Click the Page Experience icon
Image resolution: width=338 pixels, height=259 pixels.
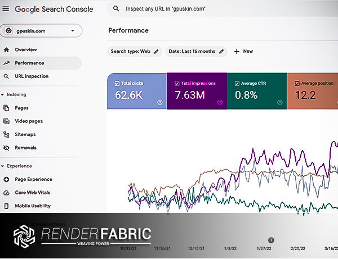[x=6, y=179]
